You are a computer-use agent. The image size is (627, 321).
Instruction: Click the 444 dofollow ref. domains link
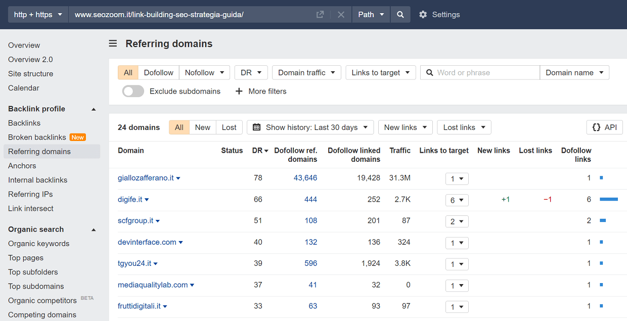pos(310,200)
